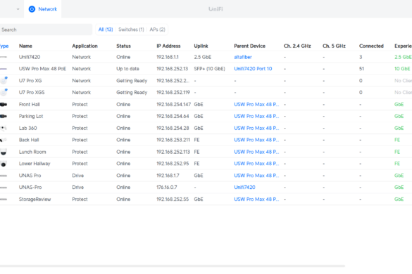
Task: Click the horizontal scrollbar at table bottom
Action: [x=173, y=266]
